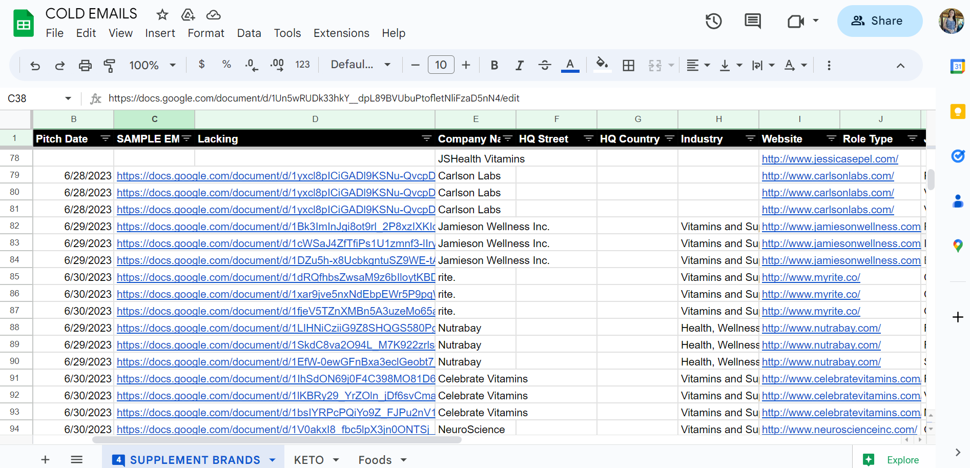The height and width of the screenshot is (468, 970).
Task: Open the comments history icon
Action: click(x=752, y=21)
